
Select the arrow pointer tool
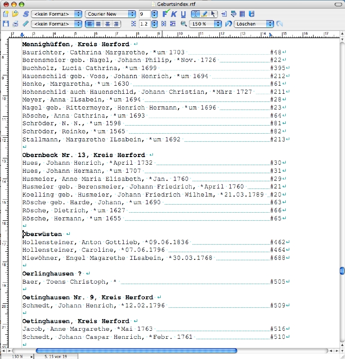click(213, 14)
